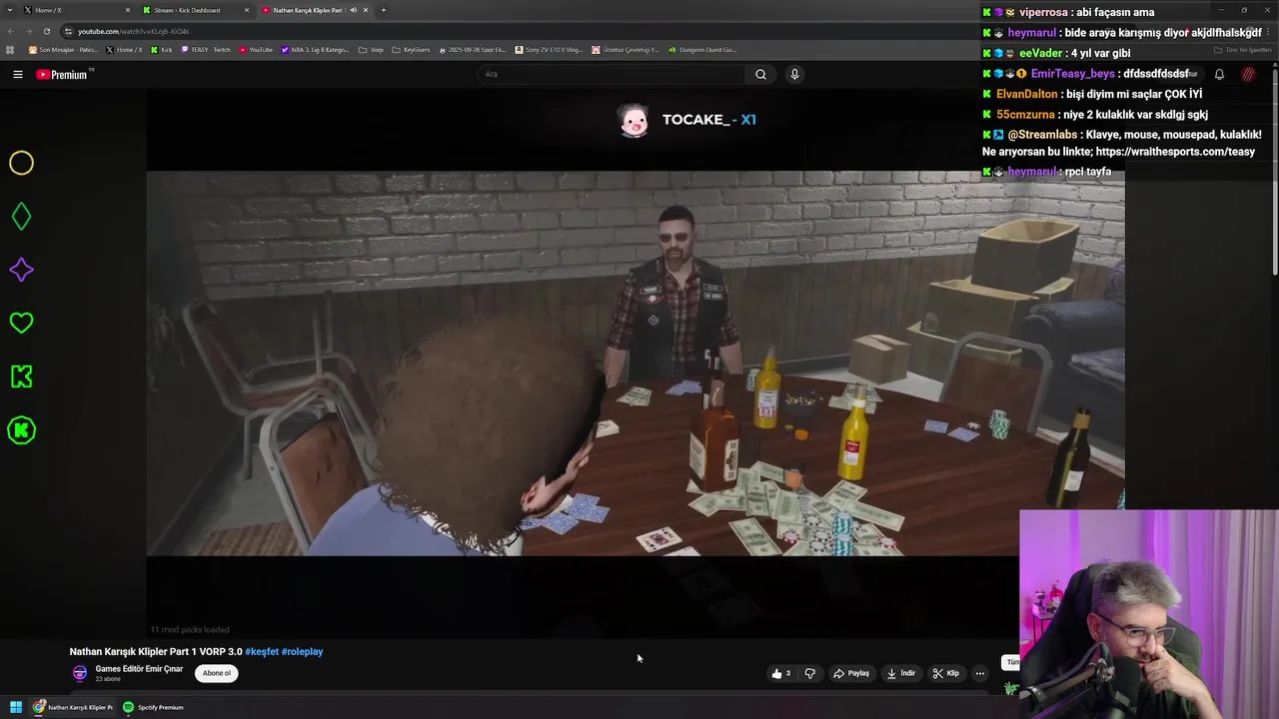Expand the Vorp bookmarks folder
Image resolution: width=1279 pixels, height=719 pixels.
[371, 49]
